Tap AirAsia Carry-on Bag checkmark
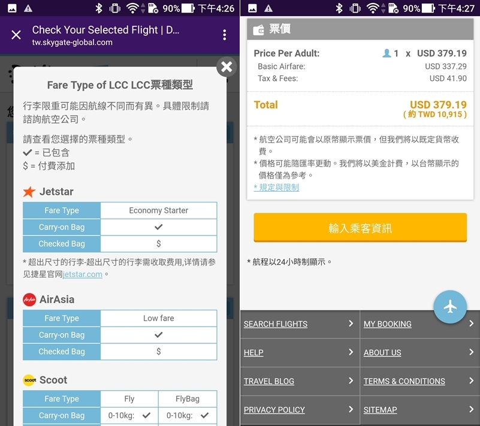This screenshot has width=480, height=426. (159, 335)
